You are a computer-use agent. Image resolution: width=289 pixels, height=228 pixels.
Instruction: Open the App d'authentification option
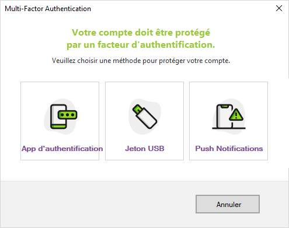62,149
